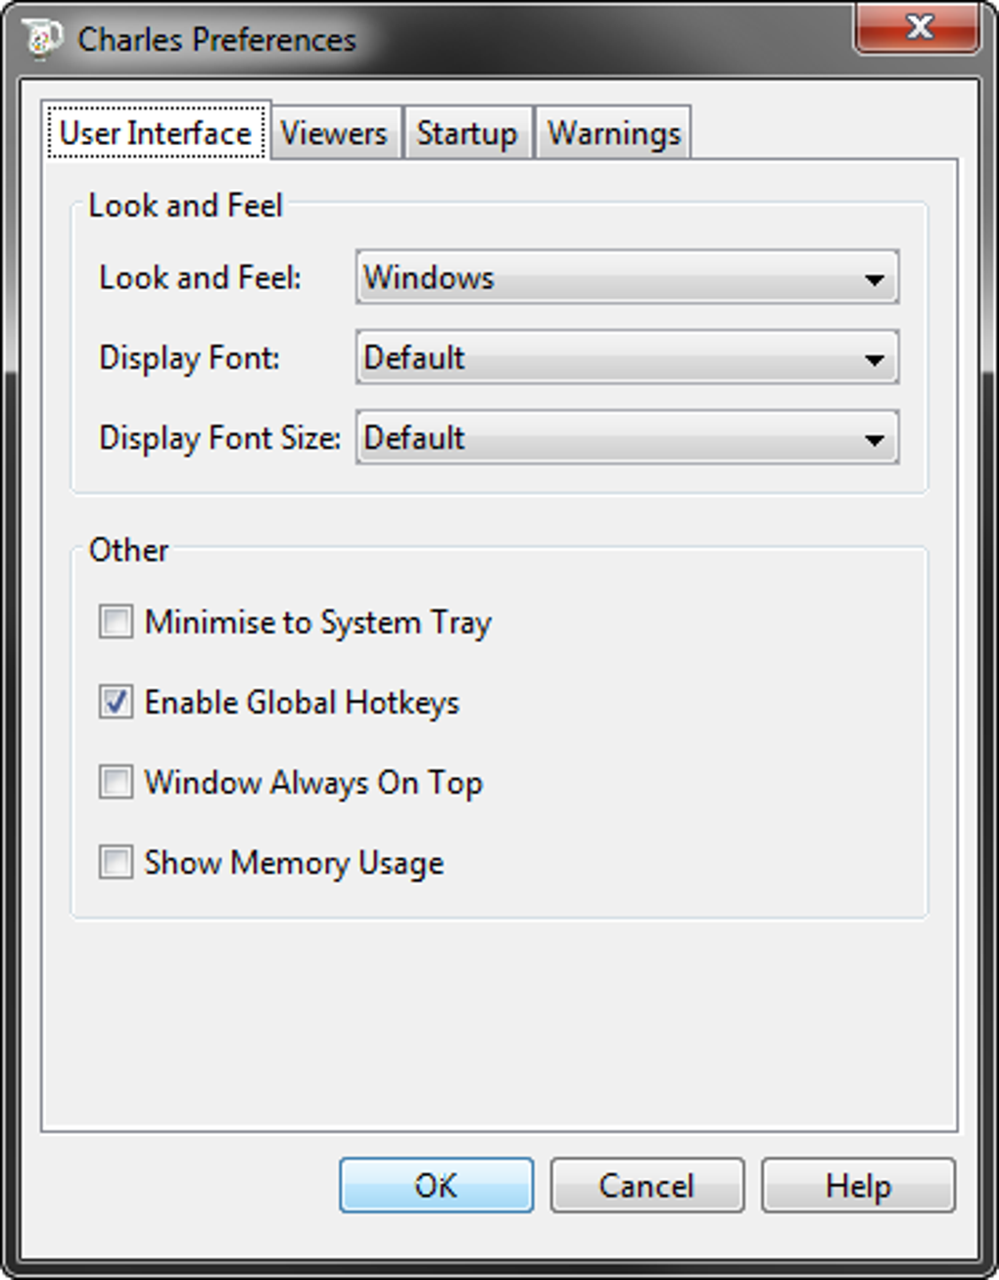
Task: Enable Minimise to System Tray checkbox
Action: (116, 621)
